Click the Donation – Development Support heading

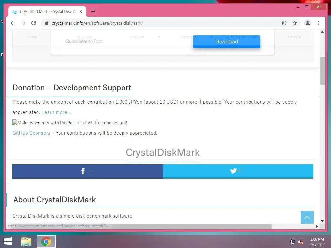[72, 88]
